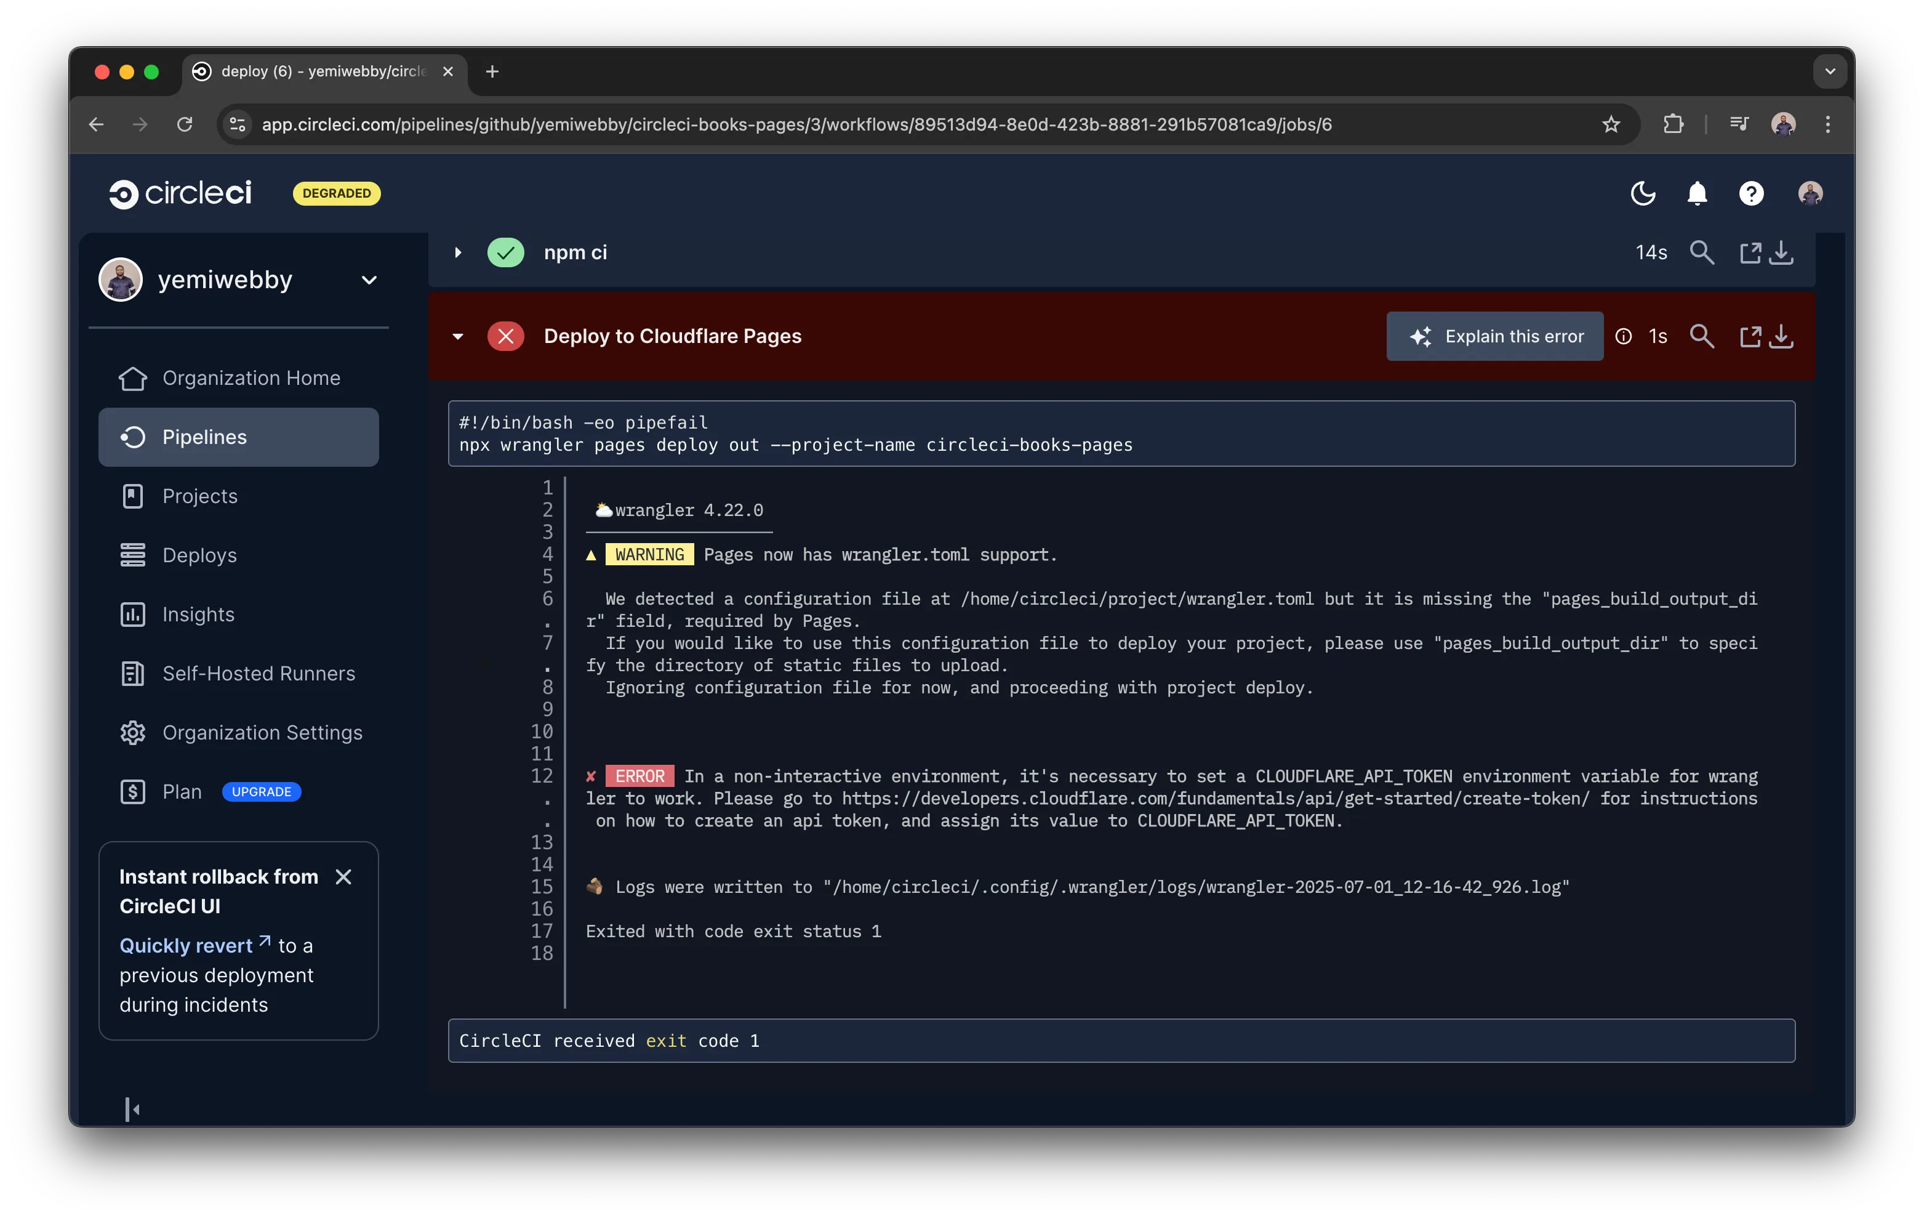1924x1218 pixels.
Task: Collapse the Deploy to Cloudflare Pages step
Action: pyautogui.click(x=458, y=336)
